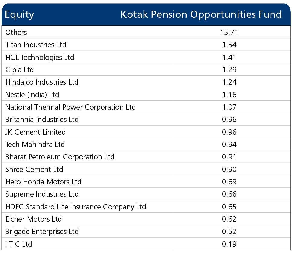Select Shree Cement Ltd row
Screen dimensions: 292x253
tap(146, 169)
